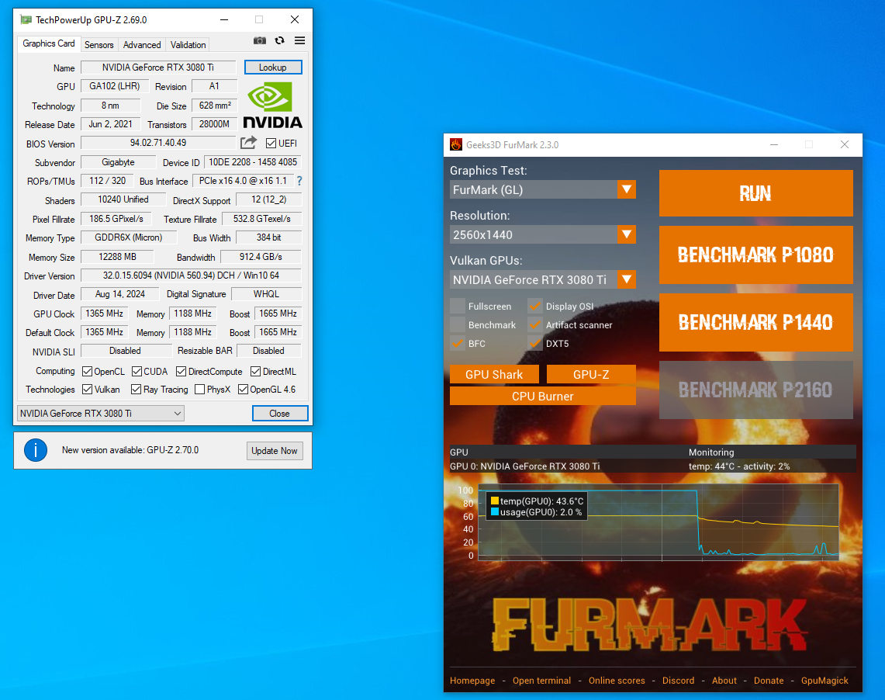885x700 pixels.
Task: Click the blue info icon in update notice
Action: 36,450
